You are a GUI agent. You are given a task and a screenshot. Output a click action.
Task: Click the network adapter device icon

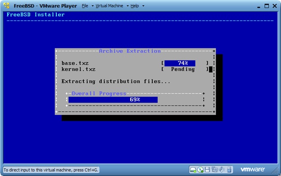tap(214, 170)
